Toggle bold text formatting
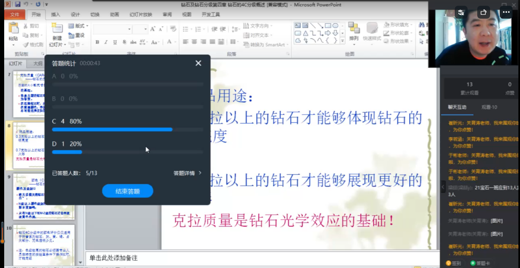This screenshot has height=268, width=520. tap(97, 42)
